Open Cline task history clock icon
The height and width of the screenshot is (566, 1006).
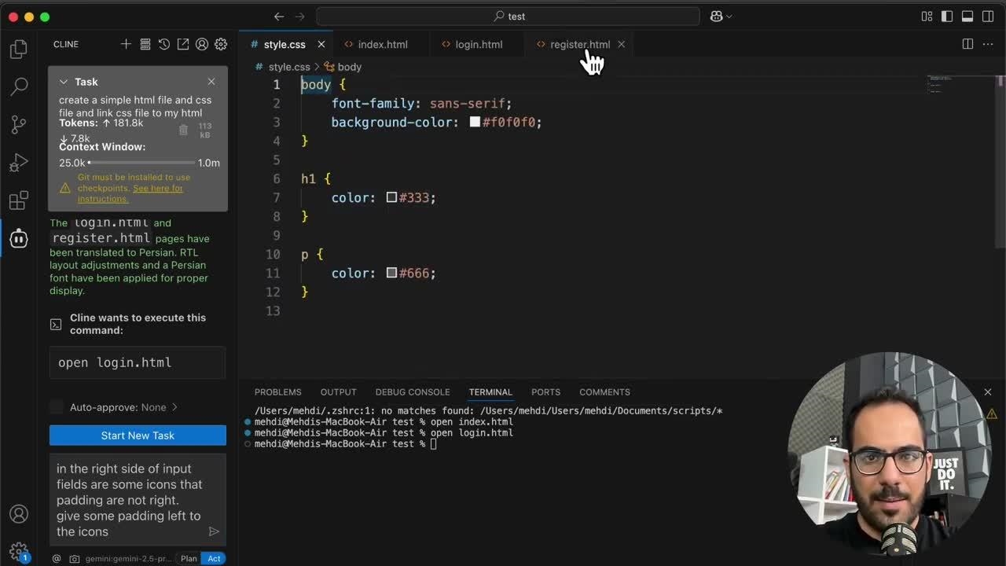tap(164, 45)
